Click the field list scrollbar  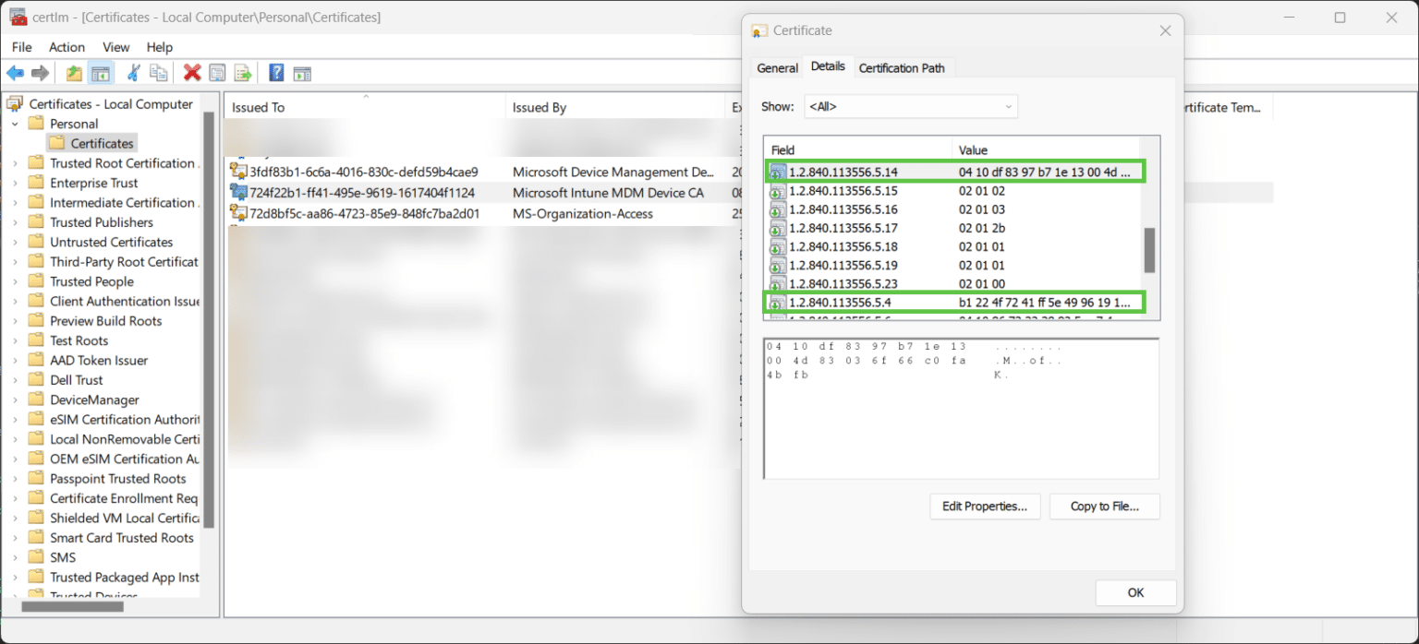[1151, 249]
